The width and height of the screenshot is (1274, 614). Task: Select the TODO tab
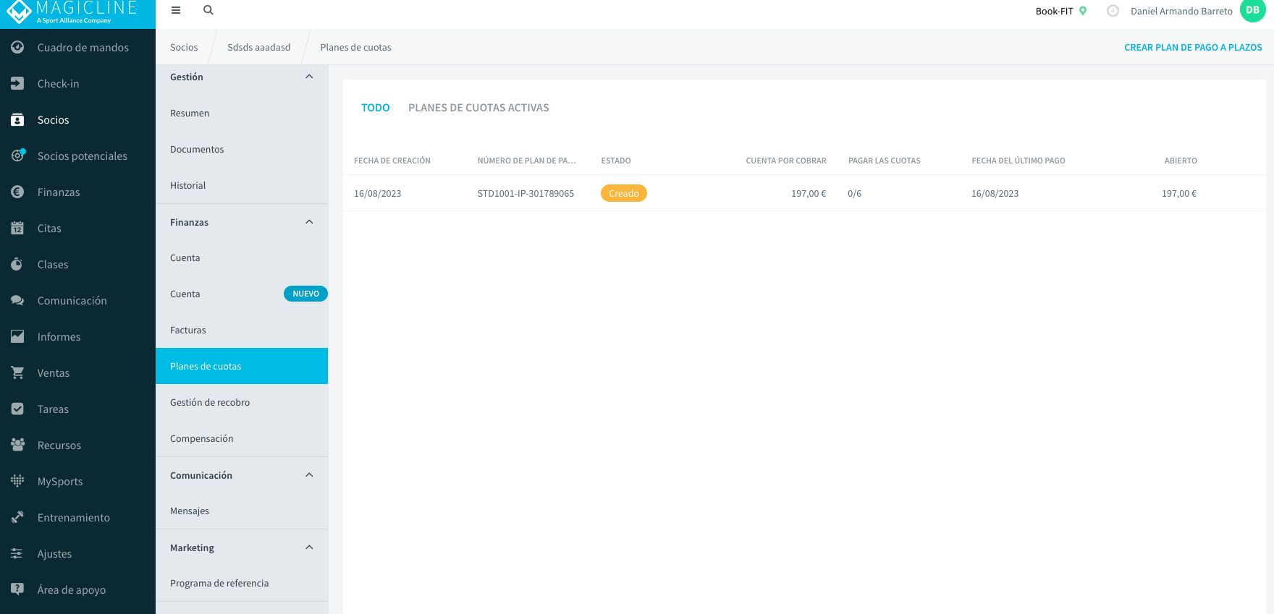coord(376,108)
